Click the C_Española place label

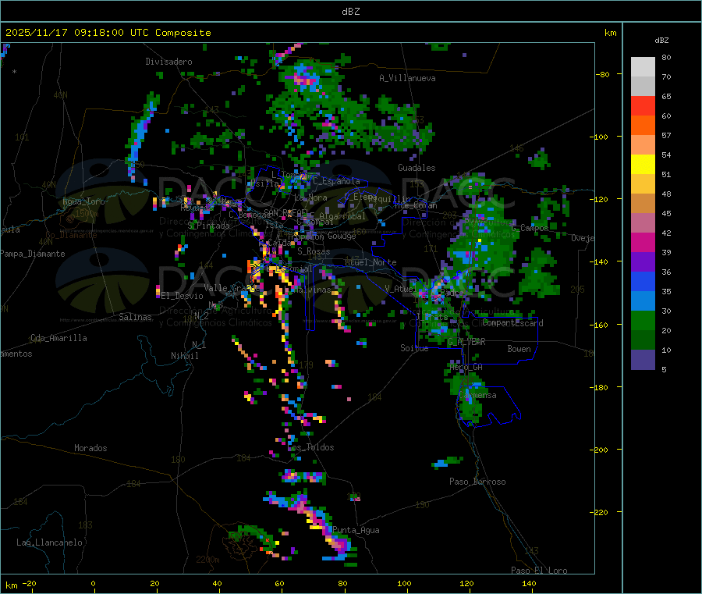click(336, 181)
